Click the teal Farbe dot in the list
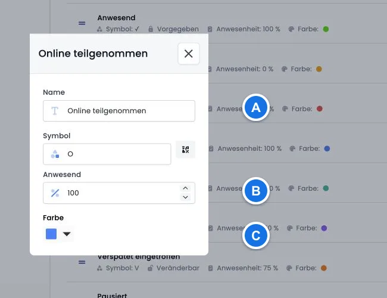The height and width of the screenshot is (298, 387). (x=326, y=188)
